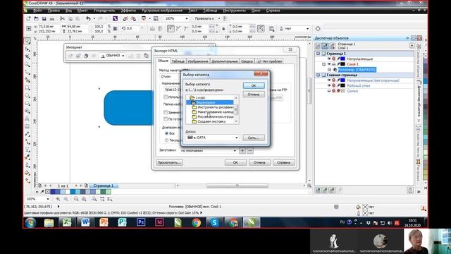The image size is (451, 254).
Task: Click the purple Import icon in the toolbar
Action: (x=115, y=19)
